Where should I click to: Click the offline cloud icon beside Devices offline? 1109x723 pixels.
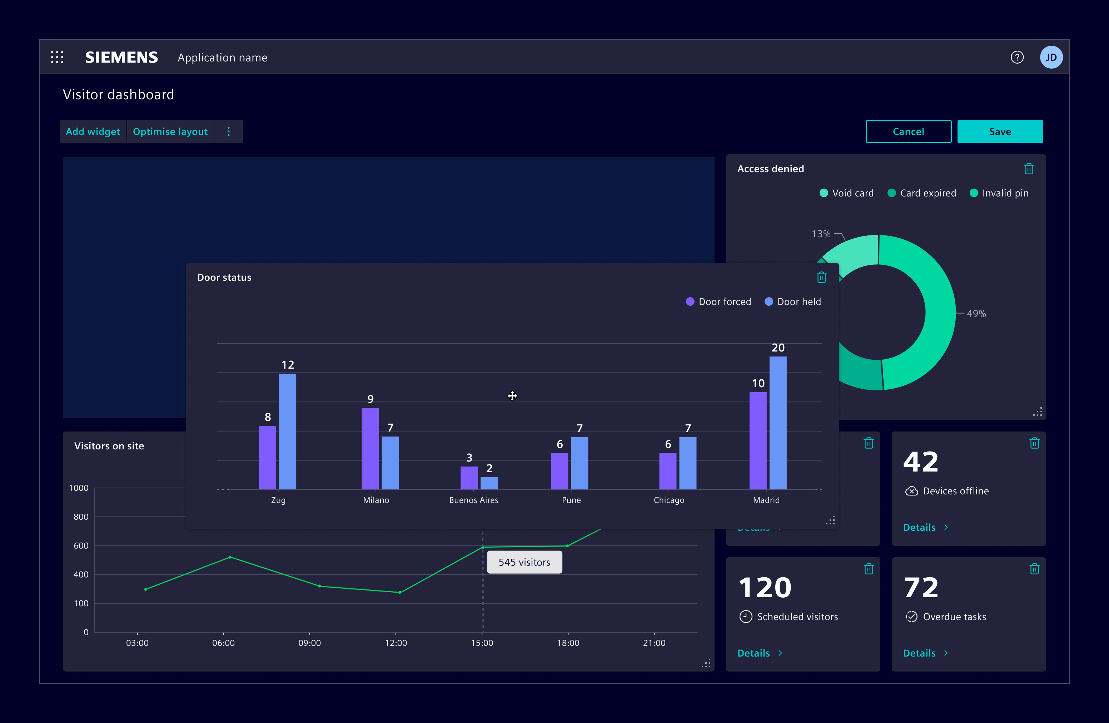[x=911, y=490]
